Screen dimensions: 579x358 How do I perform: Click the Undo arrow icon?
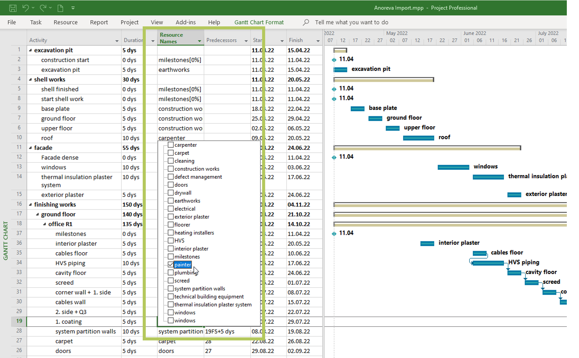coord(26,8)
